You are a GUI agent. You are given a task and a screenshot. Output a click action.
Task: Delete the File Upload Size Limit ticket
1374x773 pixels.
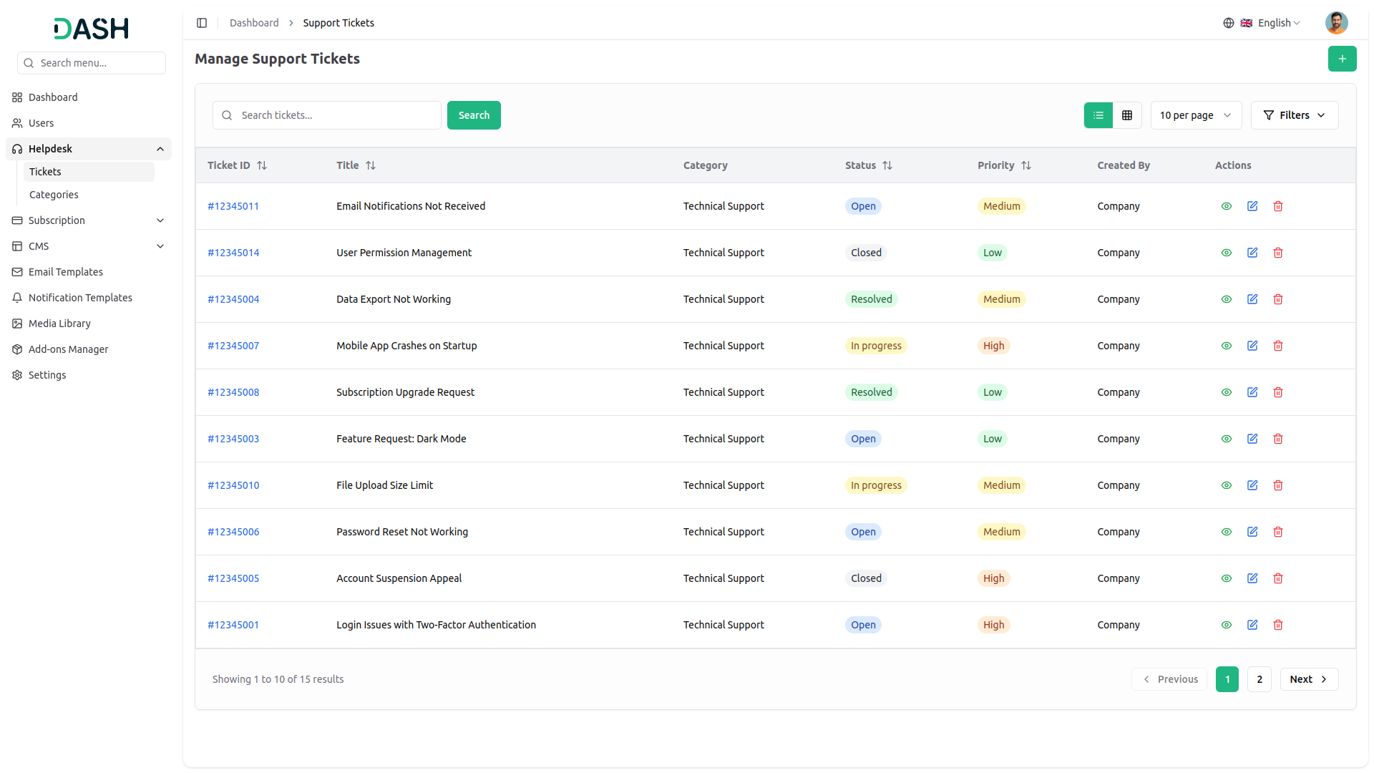tap(1278, 485)
